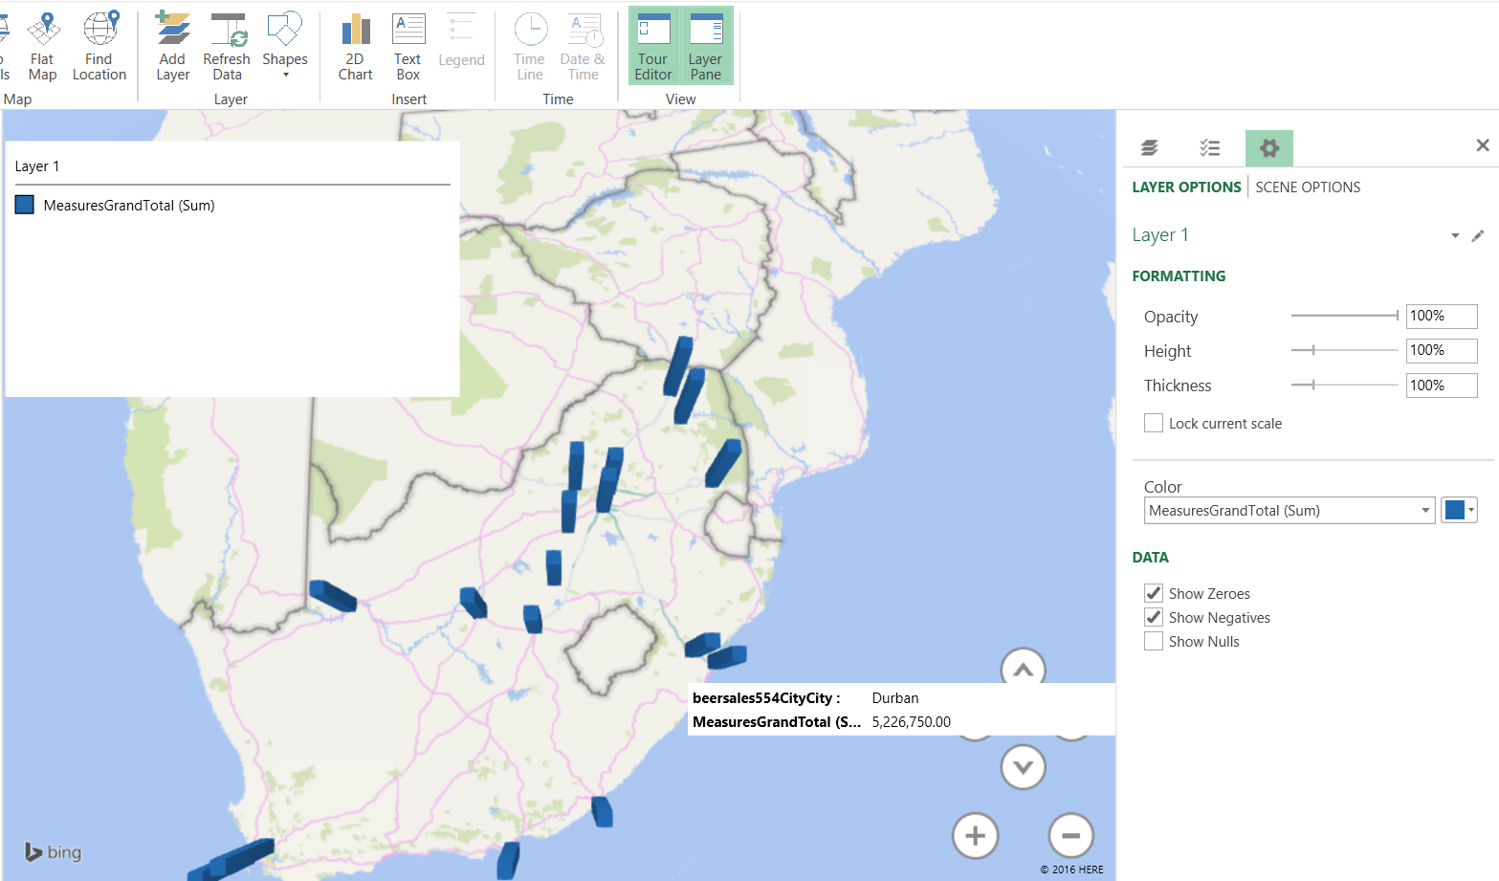Expand the Layer 1 selector arrow
This screenshot has height=881, width=1499.
tap(1455, 235)
